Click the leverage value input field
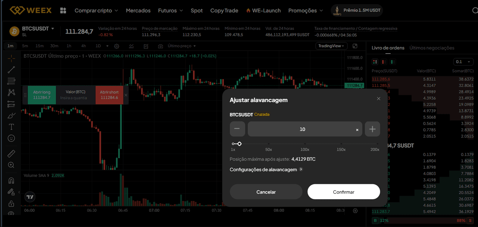This screenshot has width=478, height=227. (304, 129)
